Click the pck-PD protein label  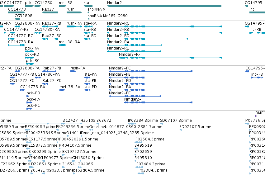pos(33,93)
